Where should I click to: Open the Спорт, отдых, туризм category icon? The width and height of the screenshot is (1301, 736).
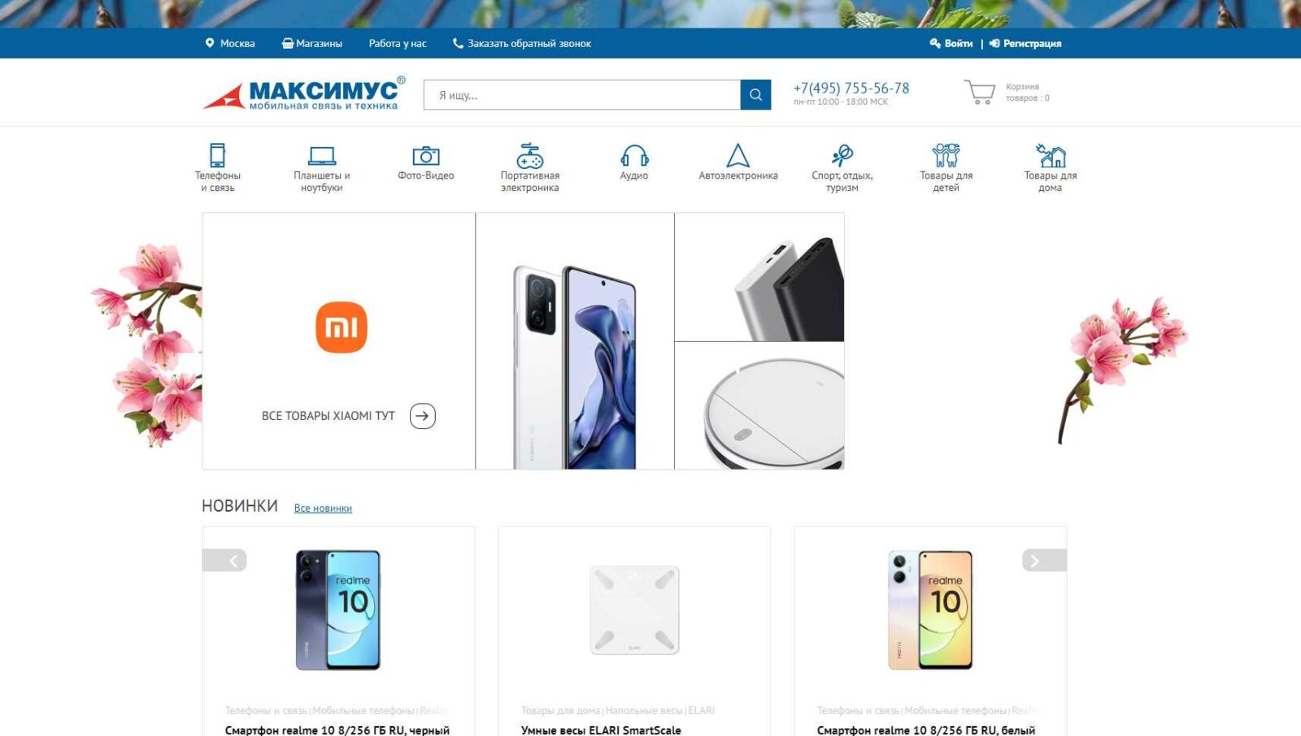click(842, 155)
